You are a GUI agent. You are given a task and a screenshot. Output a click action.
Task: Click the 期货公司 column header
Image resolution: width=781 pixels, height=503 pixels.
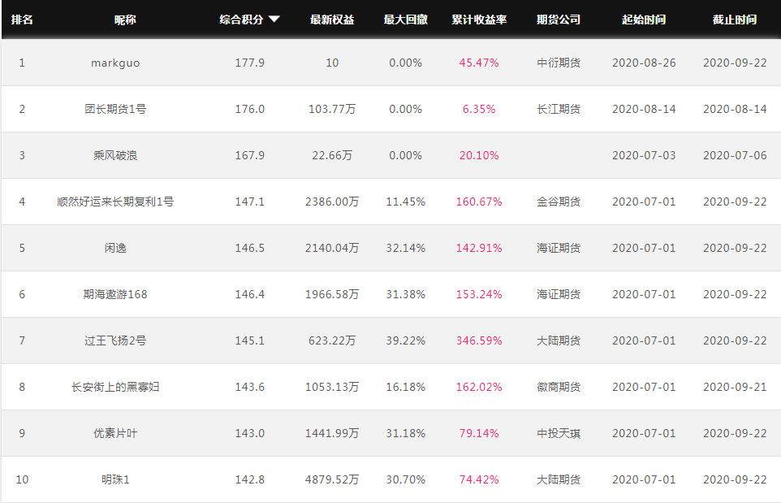coord(559,20)
